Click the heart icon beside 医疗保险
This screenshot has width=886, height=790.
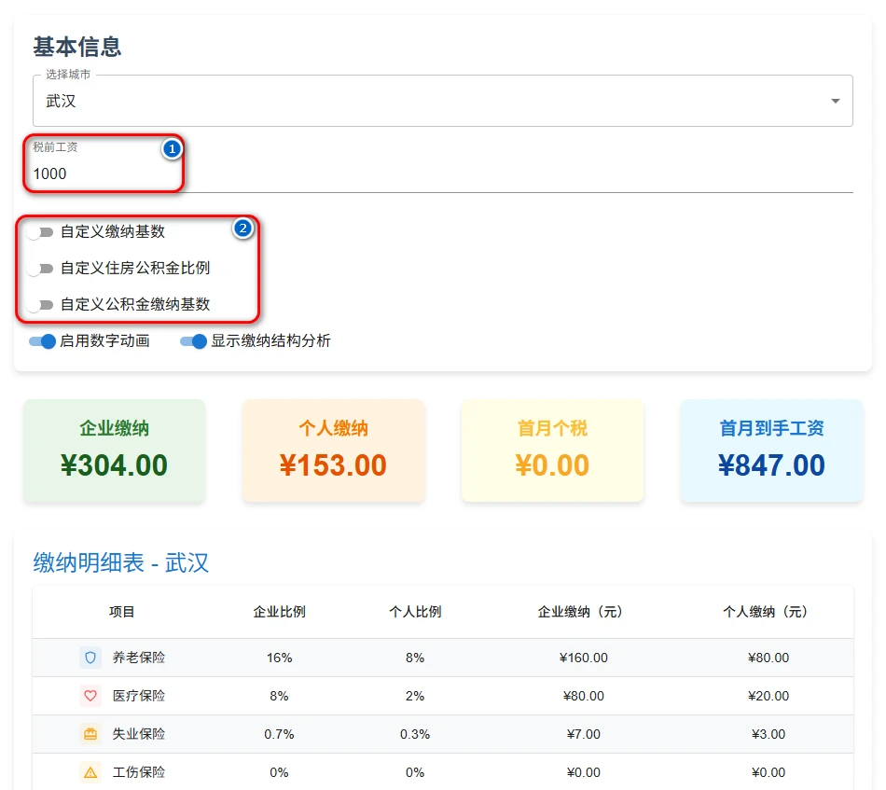click(90, 696)
